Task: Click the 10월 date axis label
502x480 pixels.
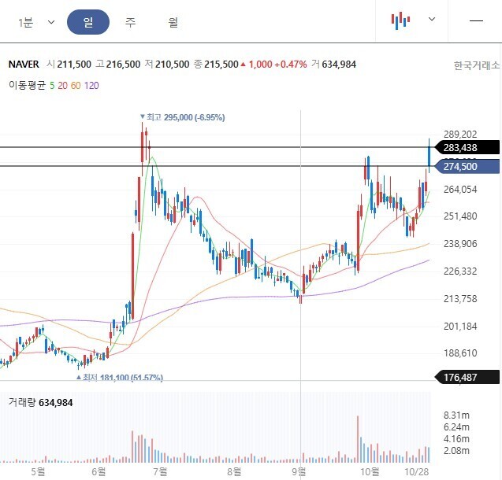Action: point(370,471)
